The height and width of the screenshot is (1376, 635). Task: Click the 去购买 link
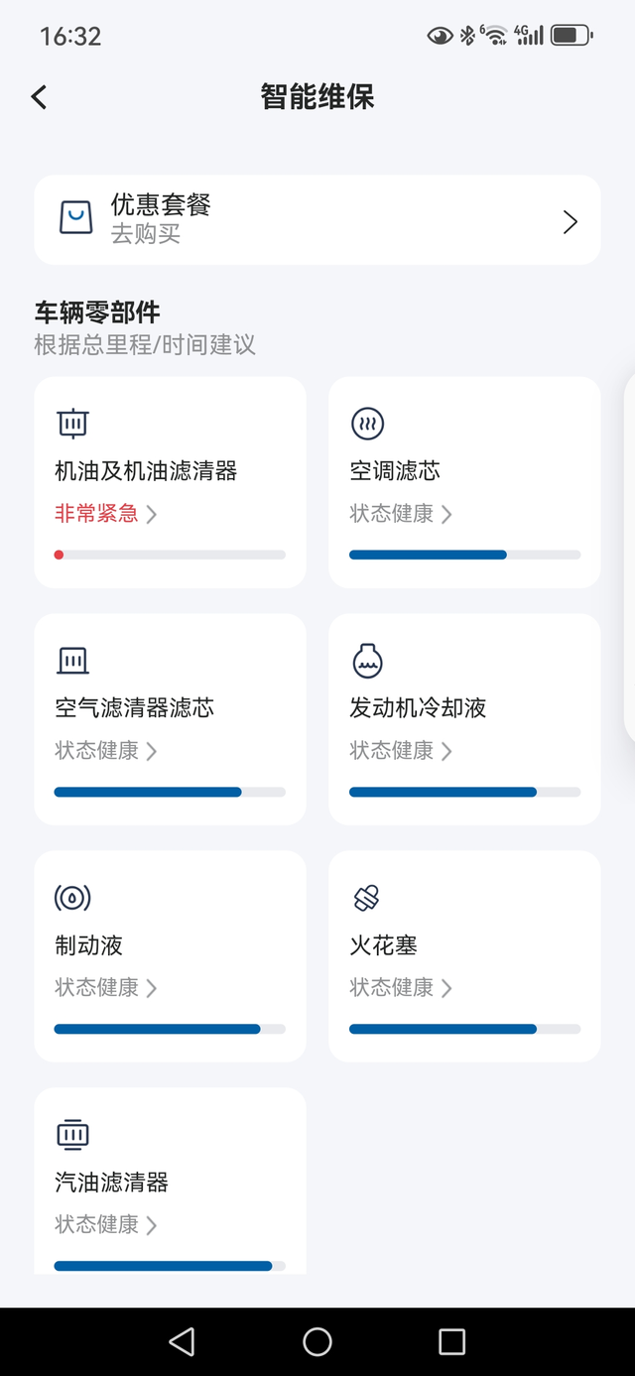[x=146, y=234]
